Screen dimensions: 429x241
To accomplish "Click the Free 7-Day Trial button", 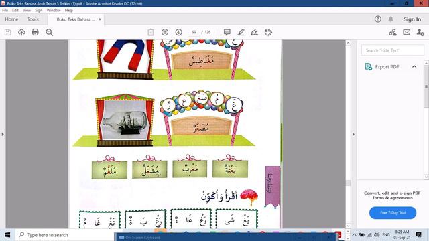I will coord(393,213).
